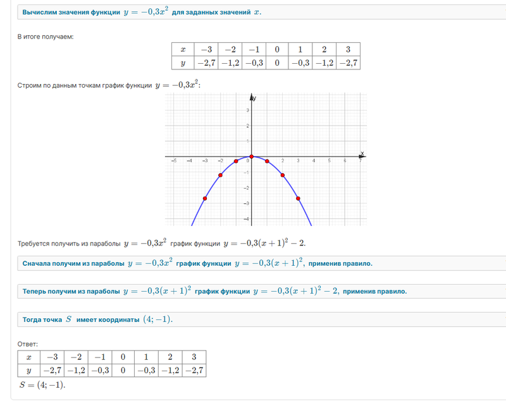Click the red point at x = 2 on the graph
Viewport: 506px width, 406px height.
[x=282, y=175]
